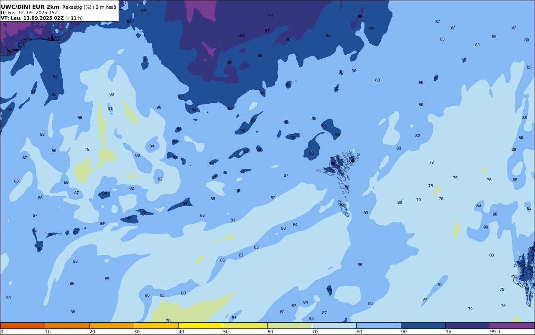The height and width of the screenshot is (335, 535).
Task: Click the 60–70 light green legend swatch
Action: 290,325
